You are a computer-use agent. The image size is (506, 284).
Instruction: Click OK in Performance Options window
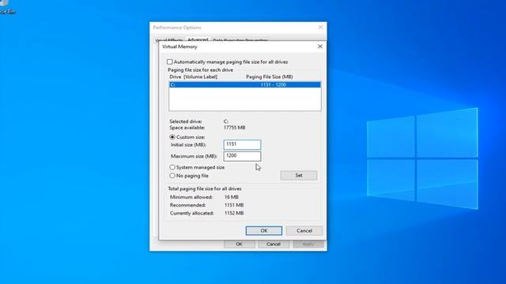pos(239,245)
